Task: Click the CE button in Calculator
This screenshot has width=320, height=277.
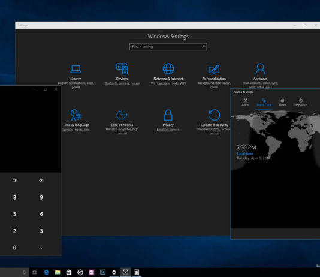Action: pos(14,180)
